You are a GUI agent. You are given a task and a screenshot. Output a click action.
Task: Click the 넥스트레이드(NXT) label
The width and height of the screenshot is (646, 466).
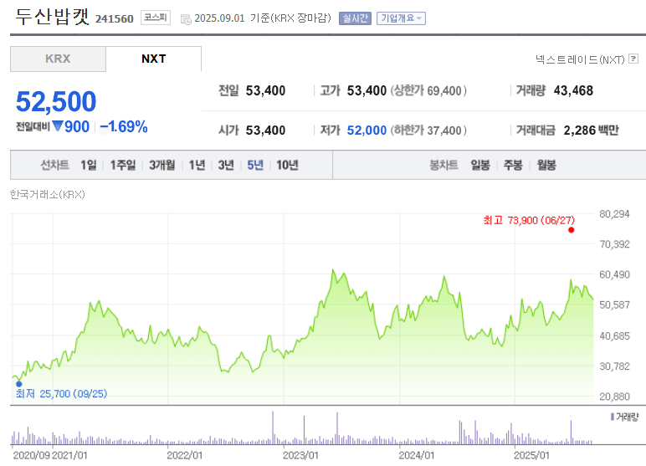tap(580, 59)
